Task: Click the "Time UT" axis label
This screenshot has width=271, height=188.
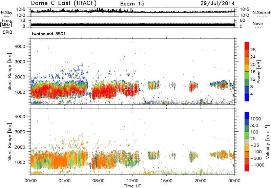Action: (132, 186)
